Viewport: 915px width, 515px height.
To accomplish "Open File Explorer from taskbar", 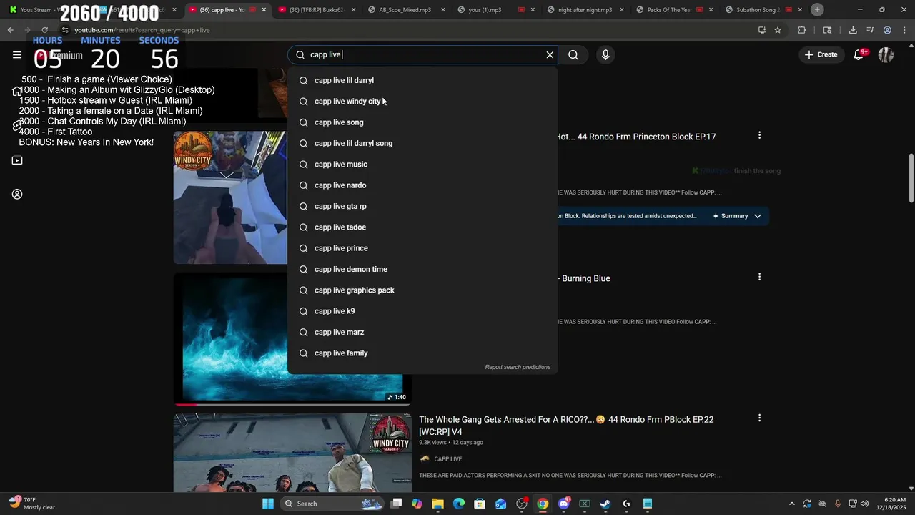I will click(437, 504).
